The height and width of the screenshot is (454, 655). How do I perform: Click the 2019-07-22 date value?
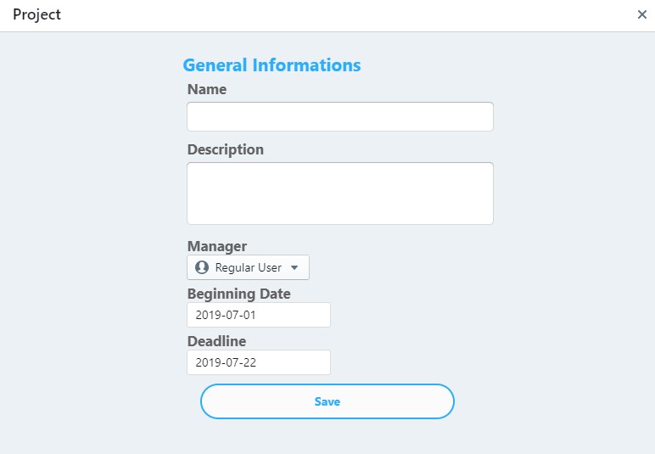[226, 362]
